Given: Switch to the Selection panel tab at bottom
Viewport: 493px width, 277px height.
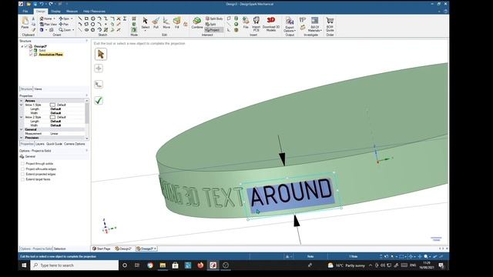Looking at the screenshot, I should (60, 249).
